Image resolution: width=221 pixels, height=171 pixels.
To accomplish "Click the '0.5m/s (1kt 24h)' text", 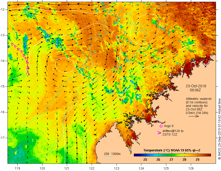I will (197, 113).
